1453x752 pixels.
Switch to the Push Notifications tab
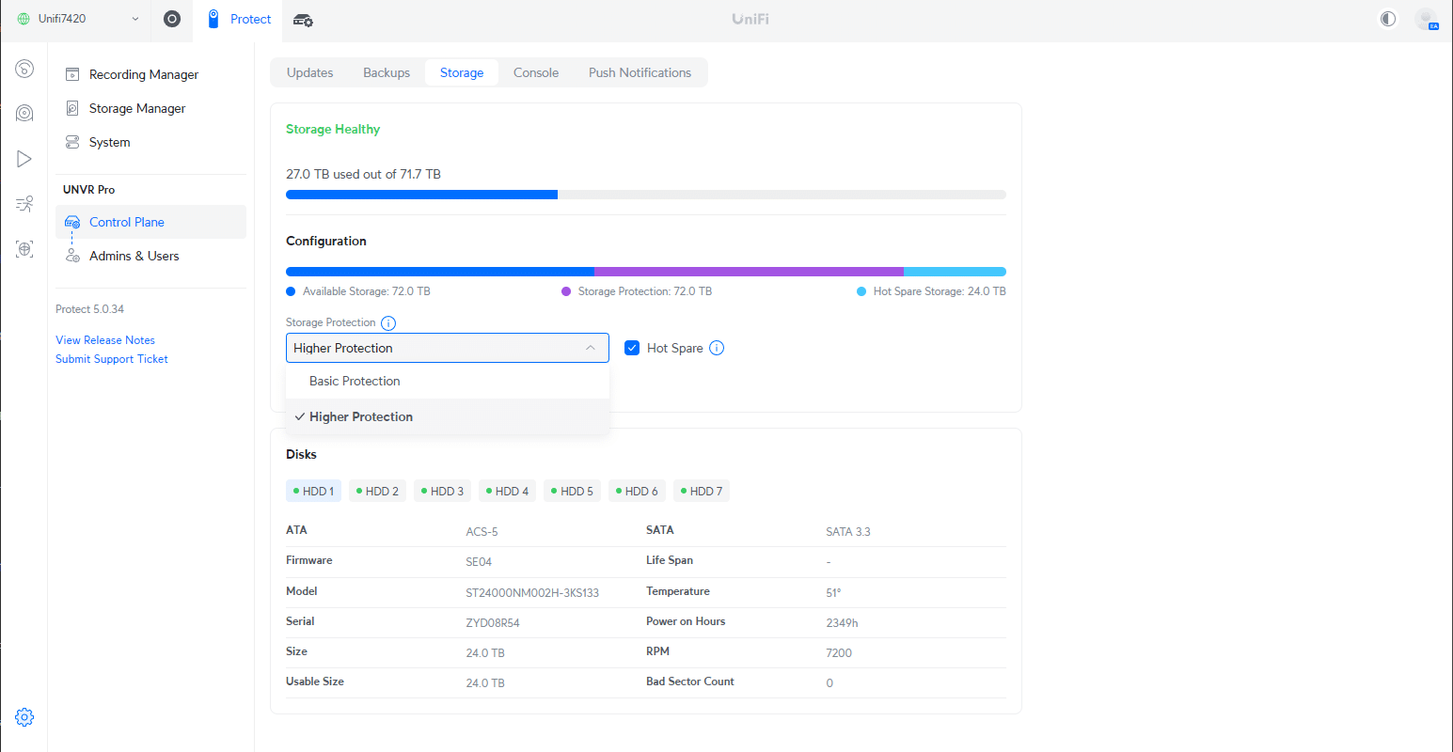[x=640, y=72]
